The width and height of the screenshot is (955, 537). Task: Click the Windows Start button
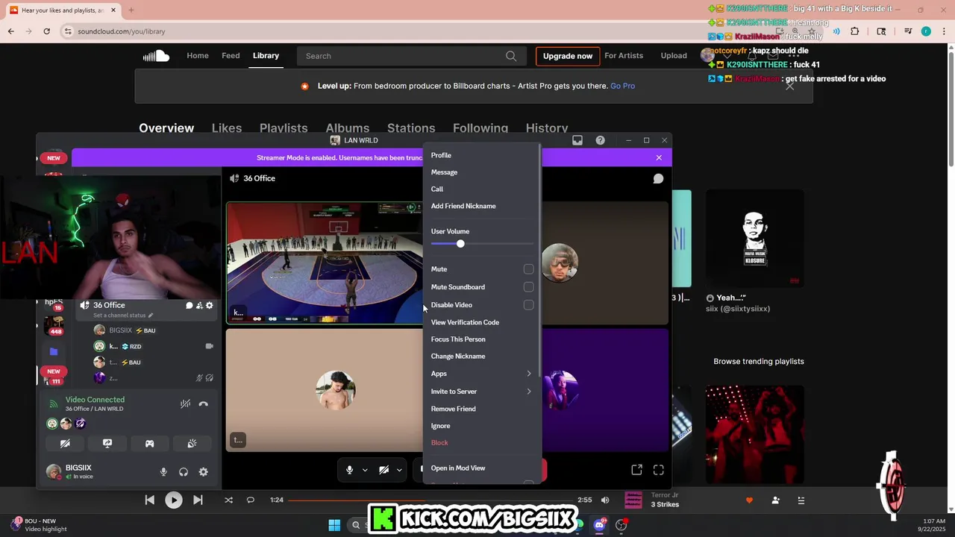click(x=334, y=525)
